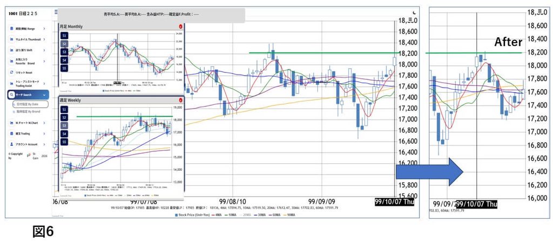Select S4 in the Monthly chart panel
The height and width of the screenshot is (241, 553).
pyautogui.click(x=64, y=60)
